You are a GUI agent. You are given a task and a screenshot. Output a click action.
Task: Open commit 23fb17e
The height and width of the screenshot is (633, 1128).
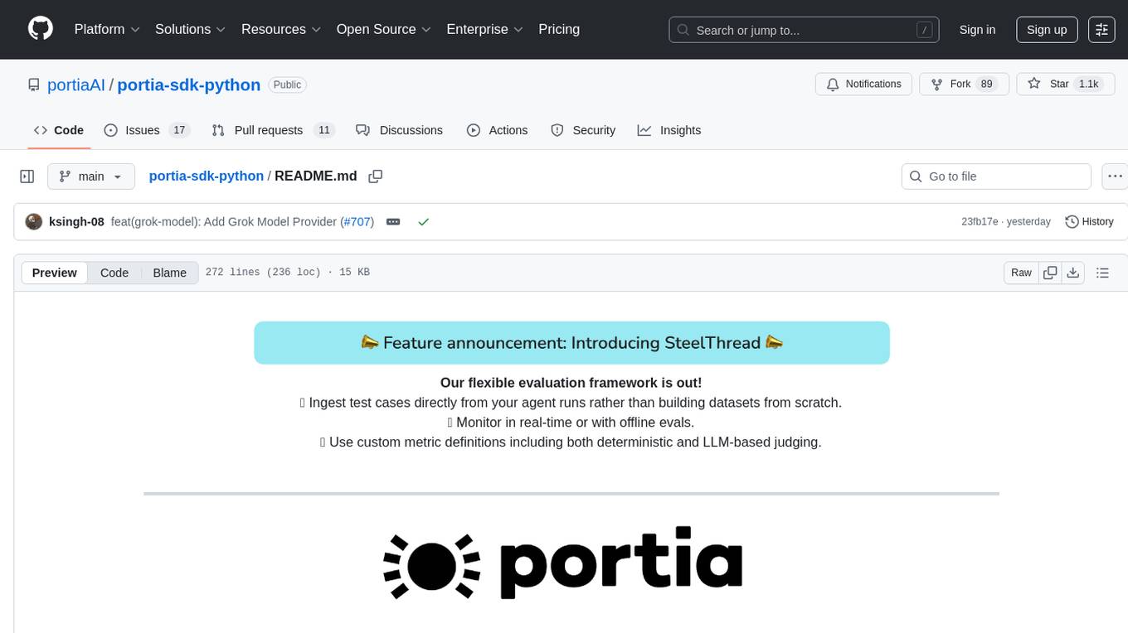pos(980,221)
